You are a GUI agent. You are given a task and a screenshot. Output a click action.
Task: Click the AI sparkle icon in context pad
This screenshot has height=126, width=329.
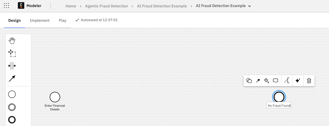click(298, 81)
